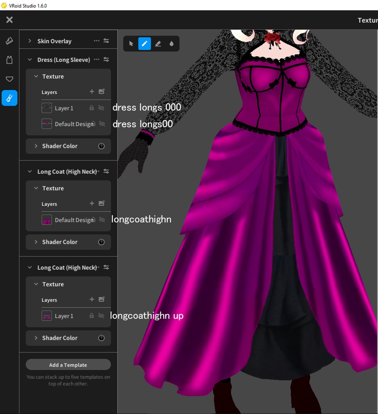The height and width of the screenshot is (414, 378).
Task: Add a new layer with the plus icon
Action: (x=91, y=92)
